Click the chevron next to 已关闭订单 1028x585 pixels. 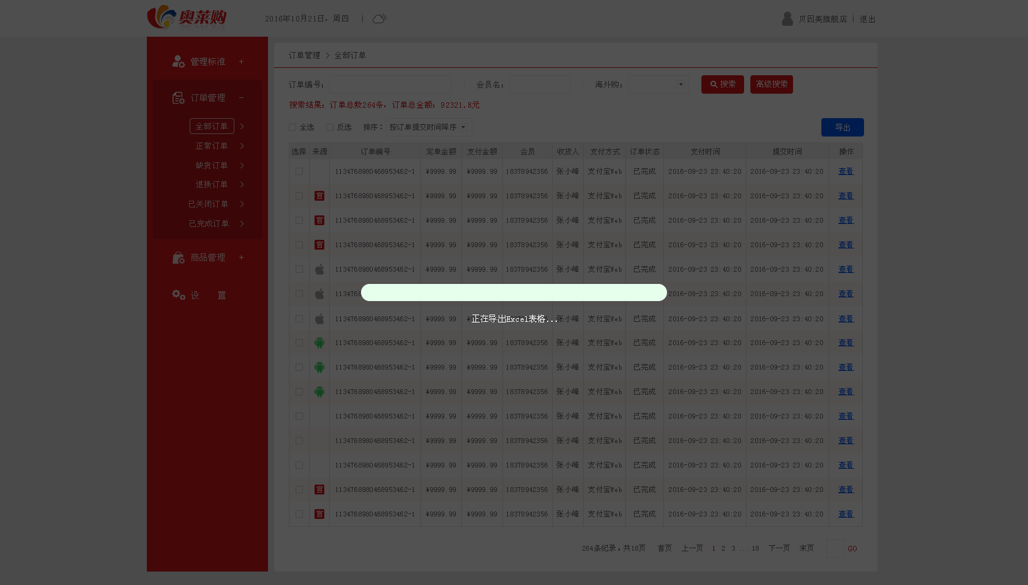pyautogui.click(x=242, y=204)
